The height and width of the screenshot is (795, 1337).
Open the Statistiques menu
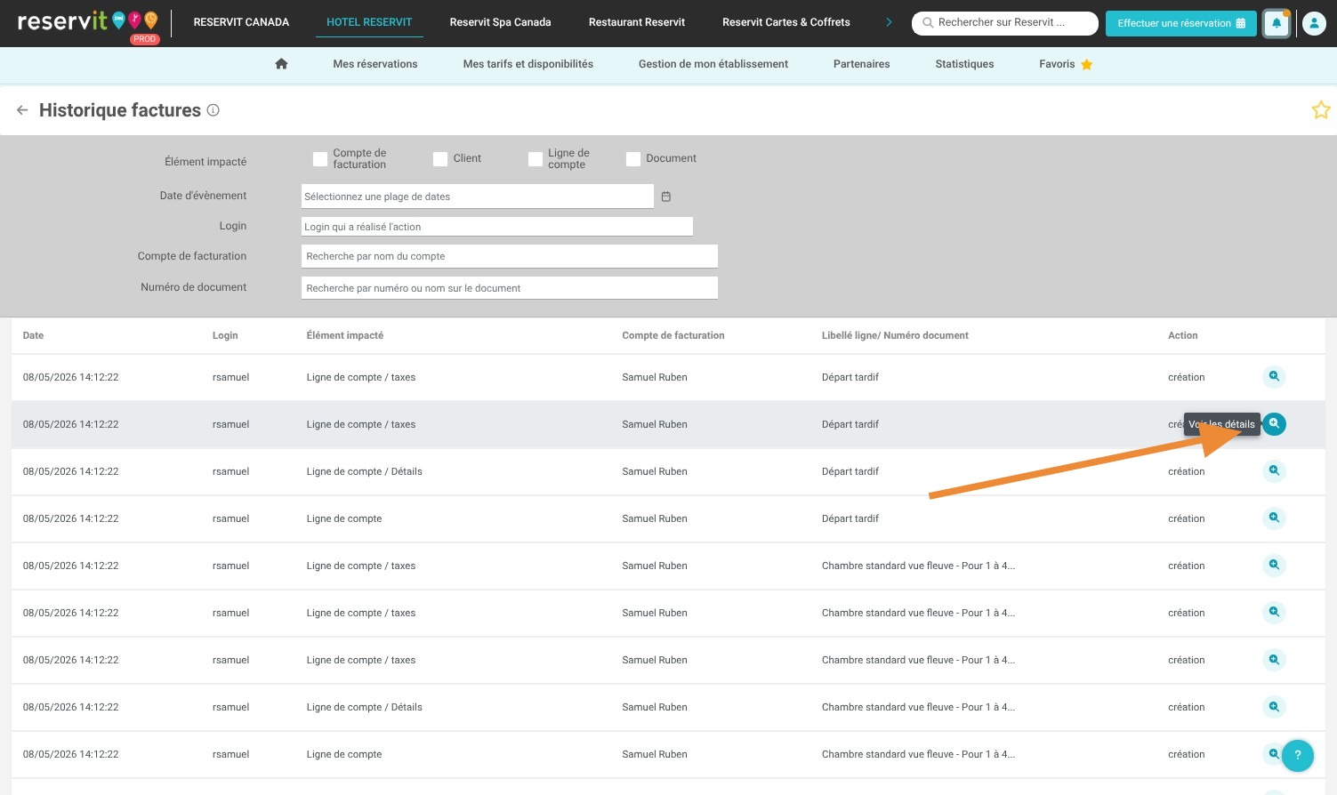pos(965,64)
